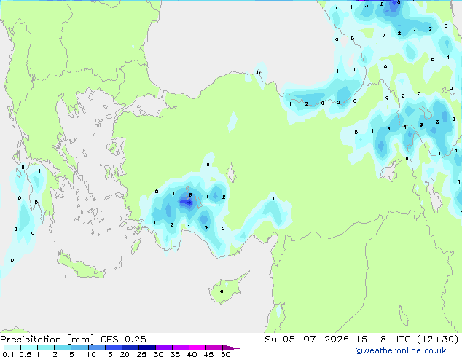This screenshot has height=357, width=462.
Task: Click the '10' legend tick label
Action: (x=91, y=354)
